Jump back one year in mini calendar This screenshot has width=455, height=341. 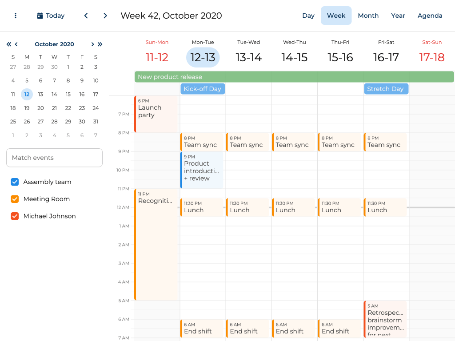point(9,44)
